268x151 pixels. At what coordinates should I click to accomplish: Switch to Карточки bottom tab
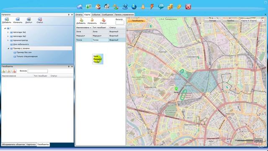[x=31, y=144]
